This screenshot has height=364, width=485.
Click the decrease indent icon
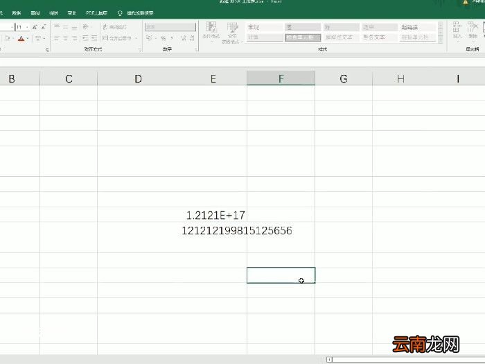[85, 38]
